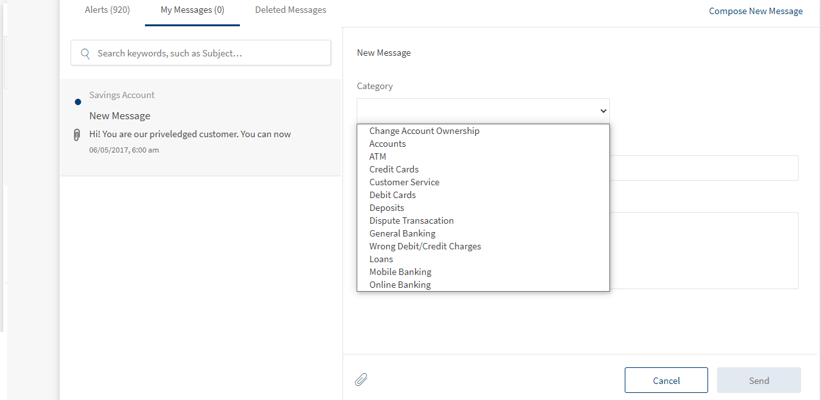Click the paperclip attach file icon
821x400 pixels.
(x=361, y=379)
